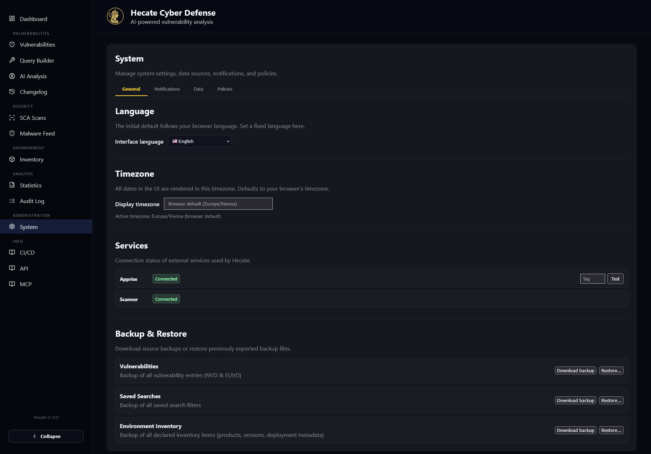Click the Active timezone Europe/Vienna note
This screenshot has width=651, height=454.
tap(168, 216)
